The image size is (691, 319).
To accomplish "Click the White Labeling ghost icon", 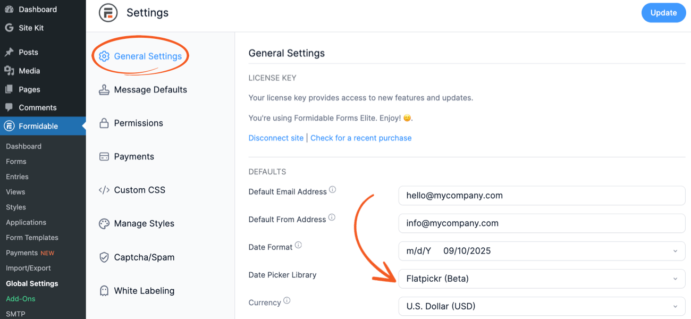I will click(x=104, y=290).
